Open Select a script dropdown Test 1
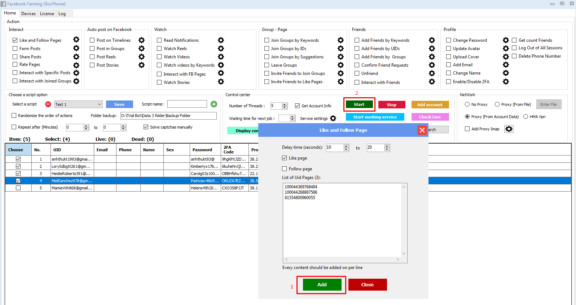 point(78,104)
